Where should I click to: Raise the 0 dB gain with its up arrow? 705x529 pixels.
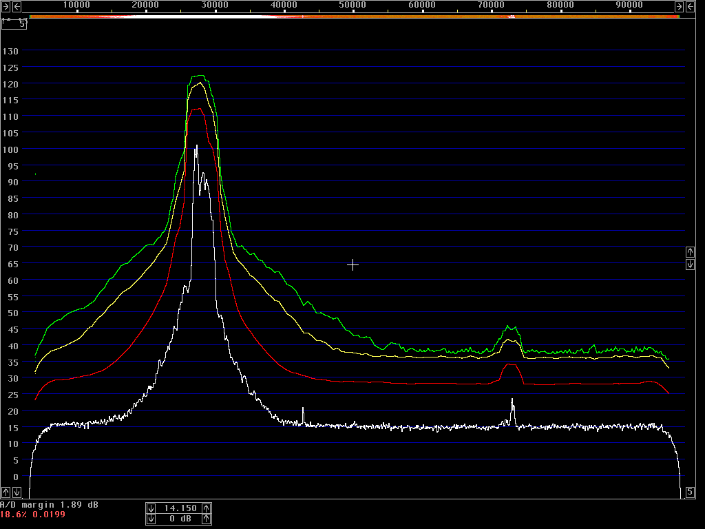point(207,519)
